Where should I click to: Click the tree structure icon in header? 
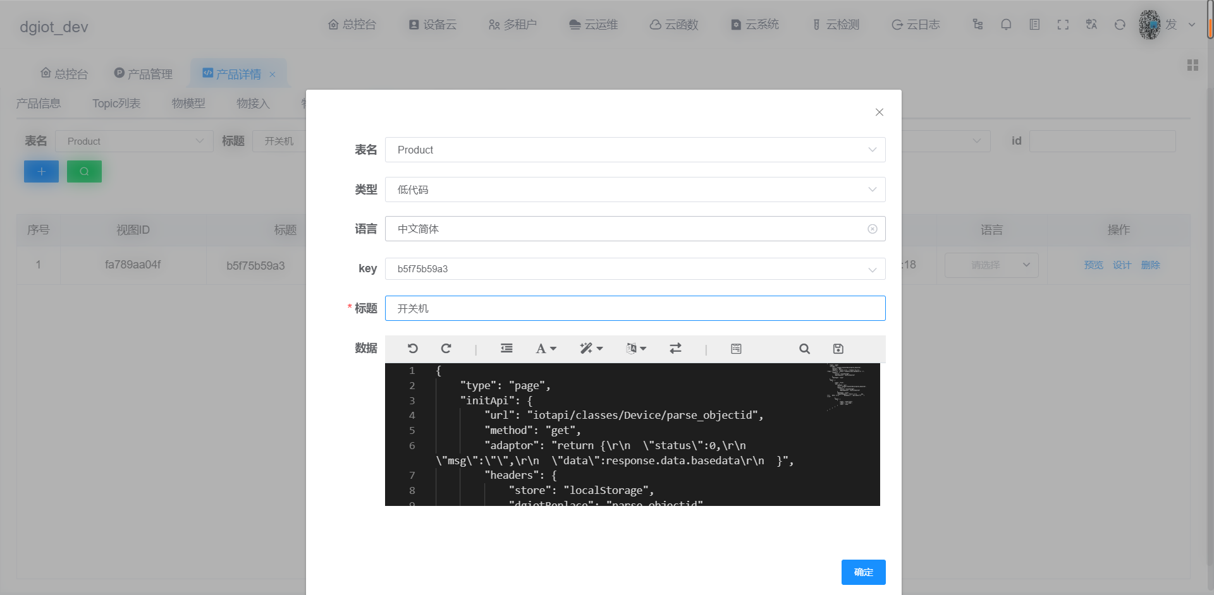pos(978,25)
